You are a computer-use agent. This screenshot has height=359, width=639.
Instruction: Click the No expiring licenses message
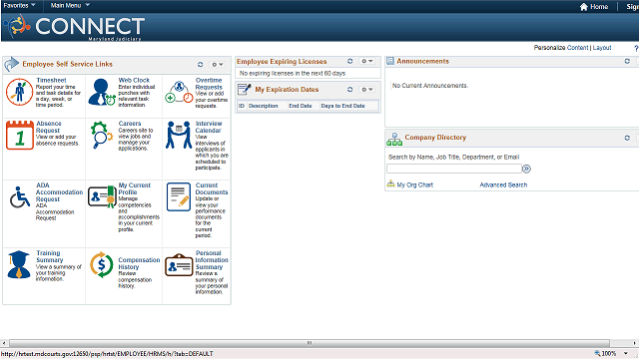[293, 73]
